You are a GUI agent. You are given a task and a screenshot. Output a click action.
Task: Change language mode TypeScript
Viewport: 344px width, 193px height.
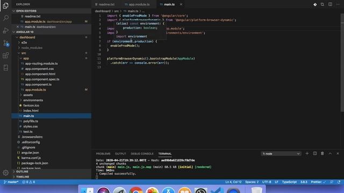pos(289,182)
